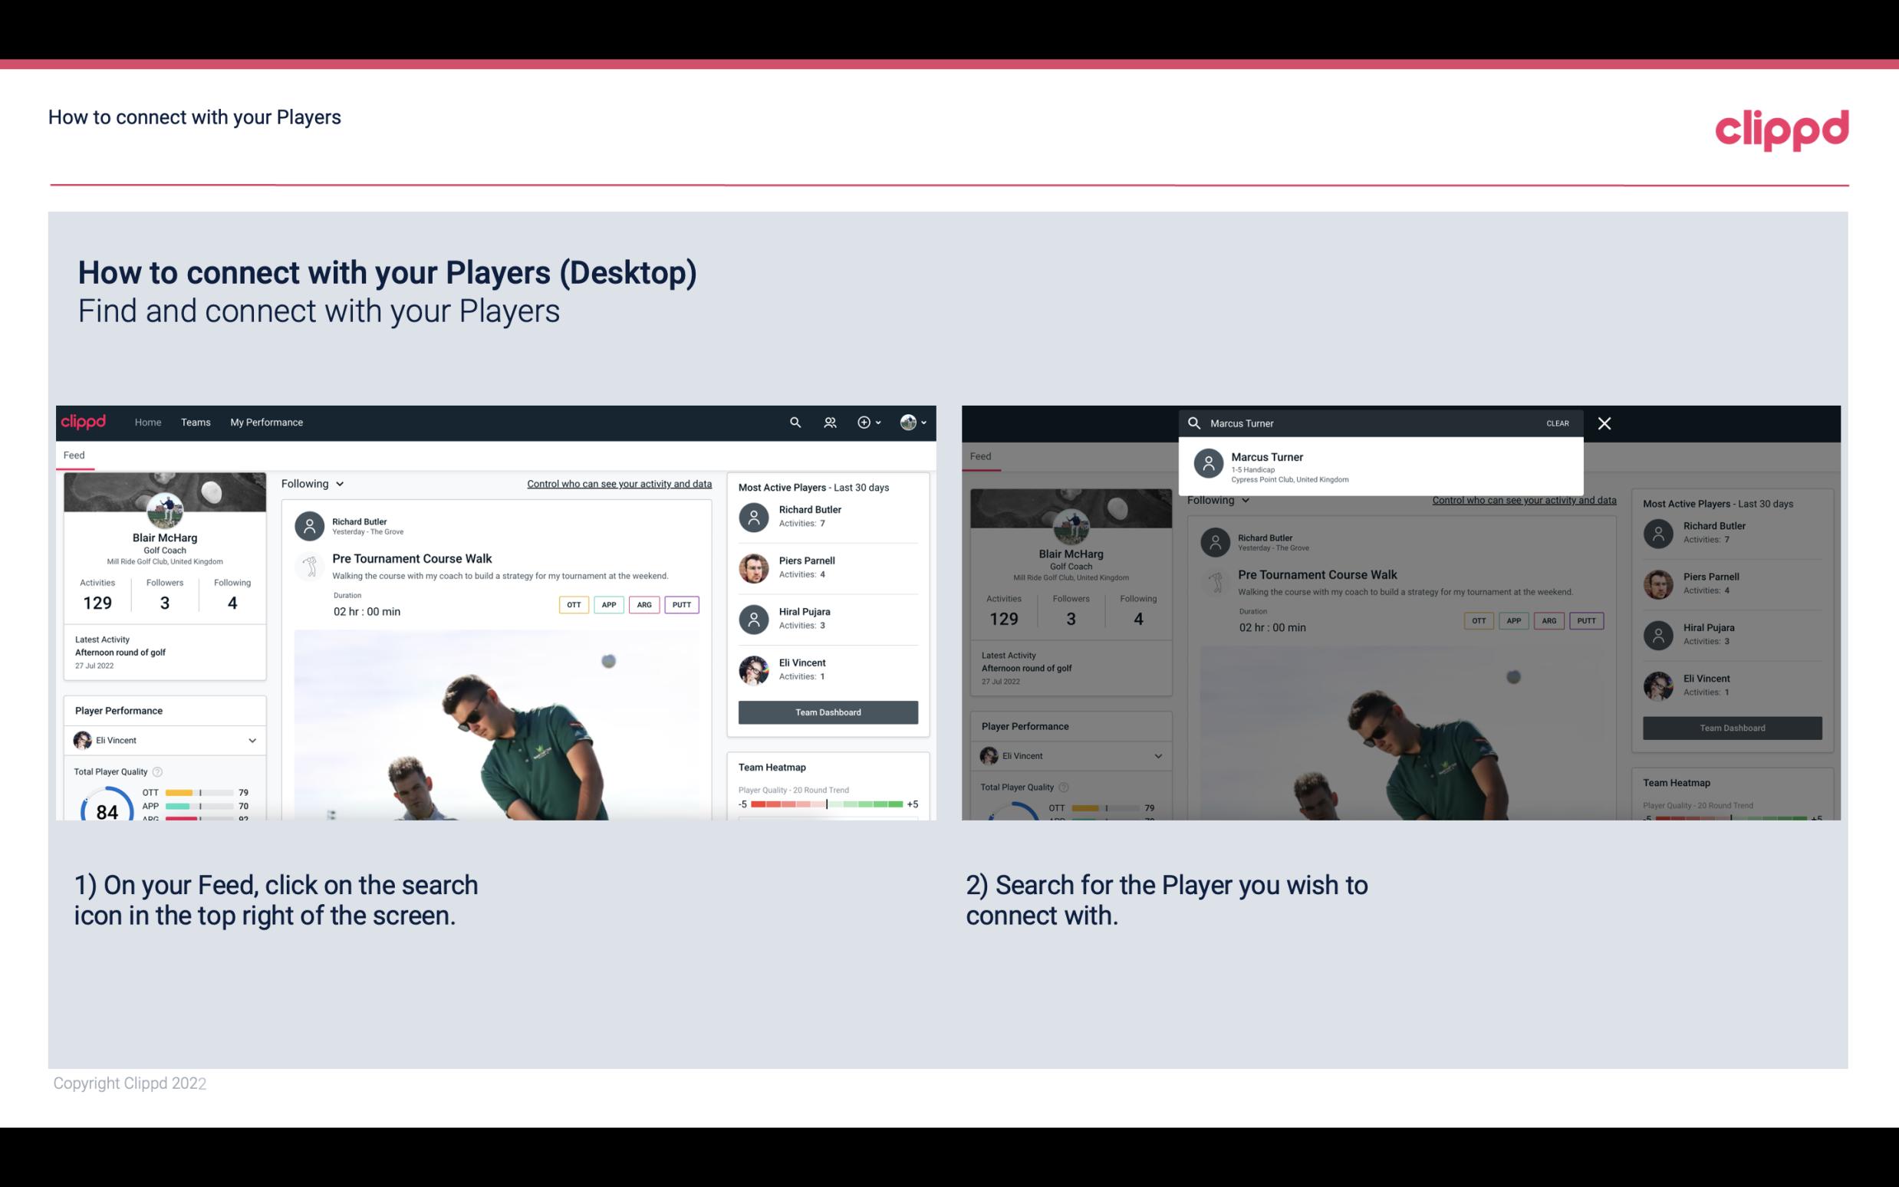Click the OTT performance category icon
Viewport: 1899px width, 1187px height.
(571, 604)
